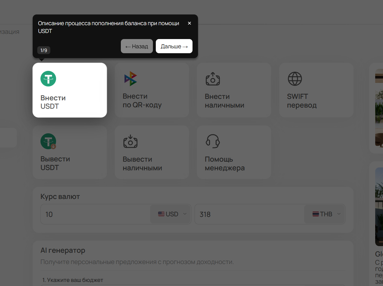Click the AI generator subtitle about прогнозом доходности

137,262
